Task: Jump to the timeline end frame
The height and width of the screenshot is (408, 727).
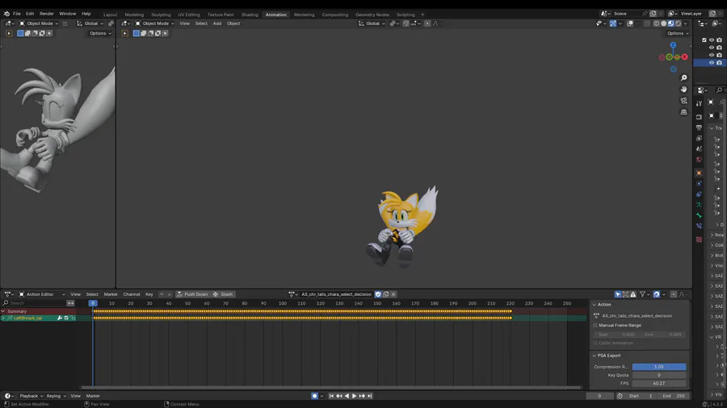Action: coord(369,396)
